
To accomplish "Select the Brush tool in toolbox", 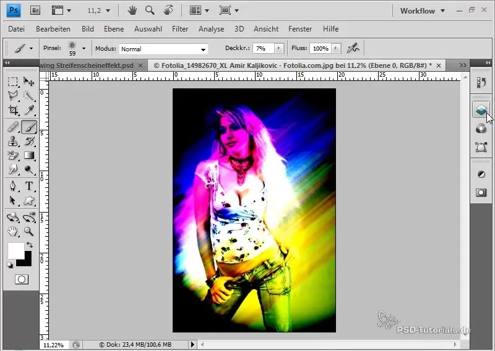I will 29,127.
